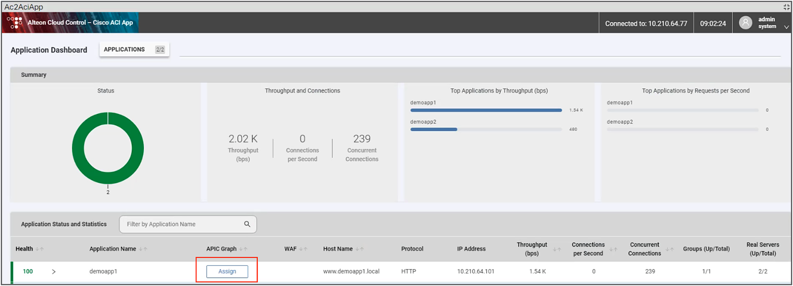Click the search magnifier icon in filter box
The width and height of the screenshot is (793, 286).
click(x=247, y=224)
